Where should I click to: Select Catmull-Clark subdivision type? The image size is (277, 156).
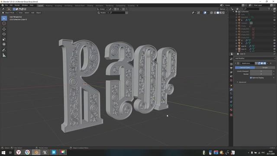point(245,68)
